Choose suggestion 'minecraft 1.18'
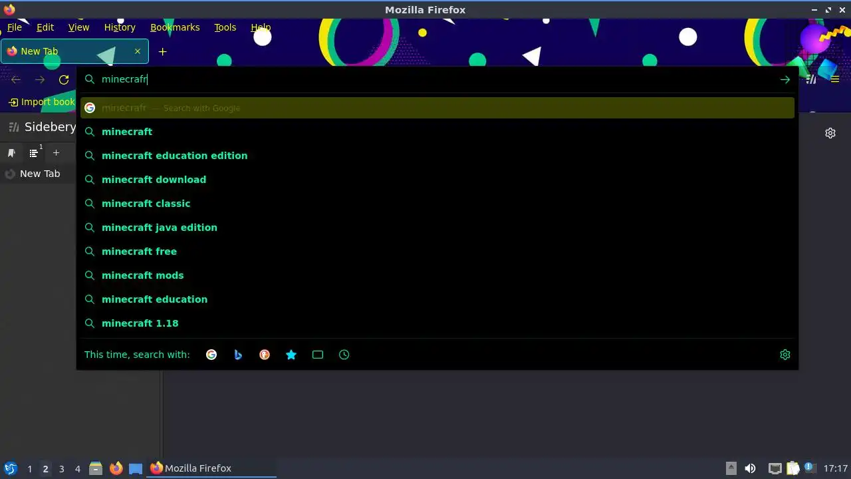Image resolution: width=851 pixels, height=479 pixels. click(437, 323)
